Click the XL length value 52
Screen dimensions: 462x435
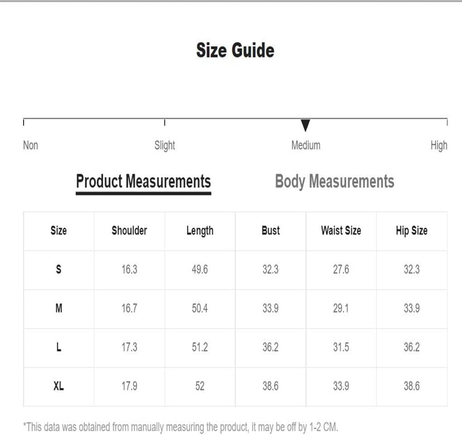(x=200, y=386)
